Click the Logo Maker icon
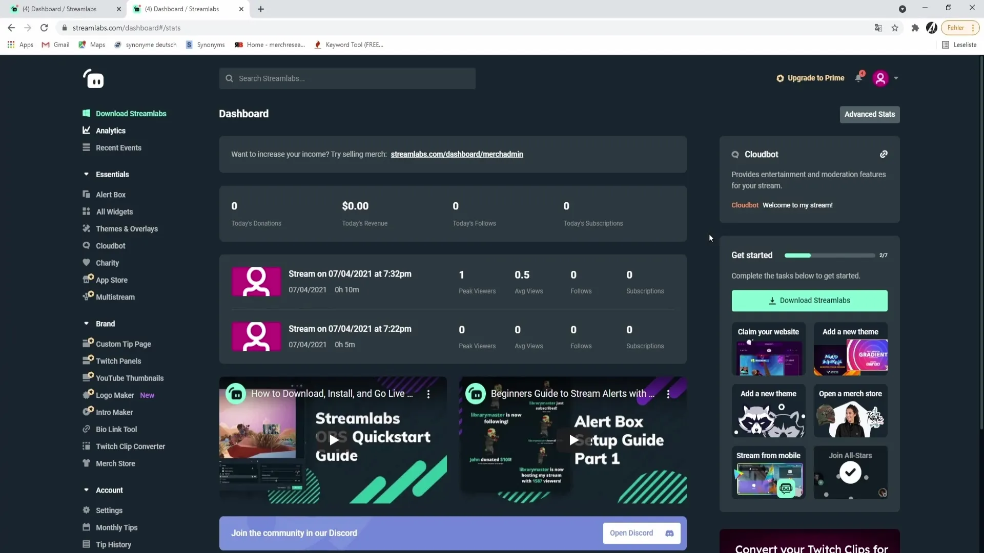 (x=88, y=394)
